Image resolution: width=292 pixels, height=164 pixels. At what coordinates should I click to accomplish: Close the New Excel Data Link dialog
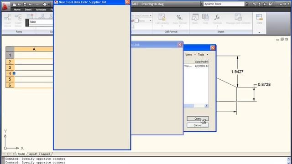(x=127, y=2)
